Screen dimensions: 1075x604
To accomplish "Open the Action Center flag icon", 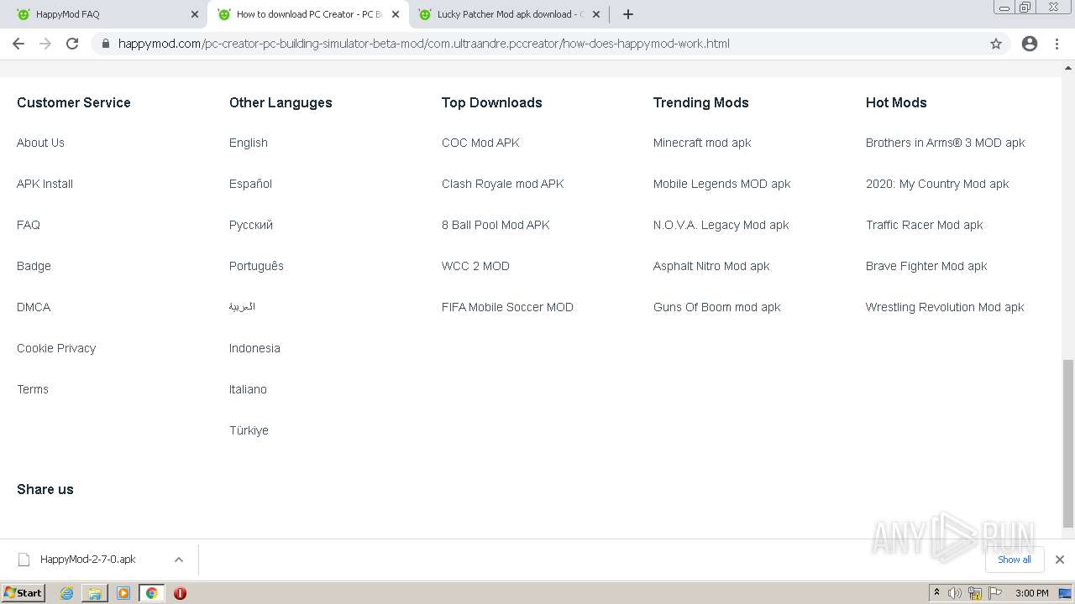I will [995, 593].
